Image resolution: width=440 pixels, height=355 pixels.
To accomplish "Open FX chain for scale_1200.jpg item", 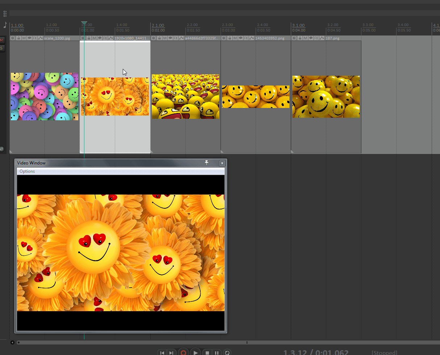I will coord(35,38).
